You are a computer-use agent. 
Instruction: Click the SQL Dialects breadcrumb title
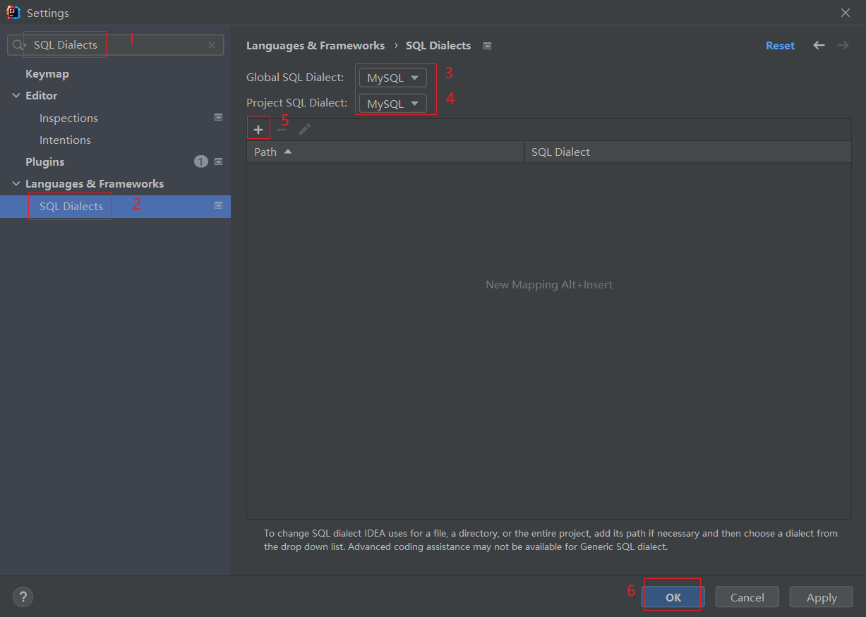coord(438,45)
